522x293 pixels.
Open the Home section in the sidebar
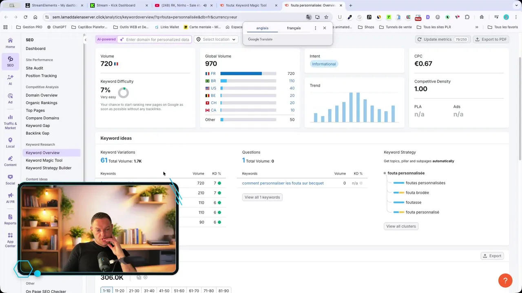pos(10,43)
